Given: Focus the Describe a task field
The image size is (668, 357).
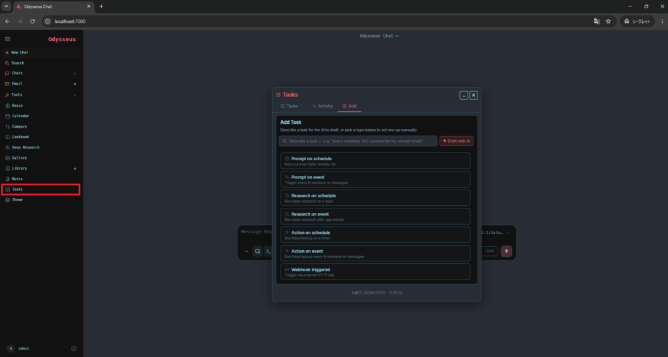Looking at the screenshot, I should point(358,141).
